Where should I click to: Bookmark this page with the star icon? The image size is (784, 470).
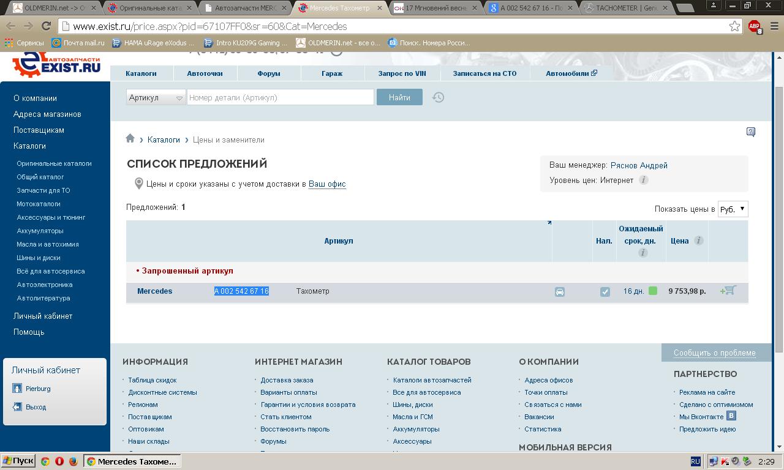[734, 26]
